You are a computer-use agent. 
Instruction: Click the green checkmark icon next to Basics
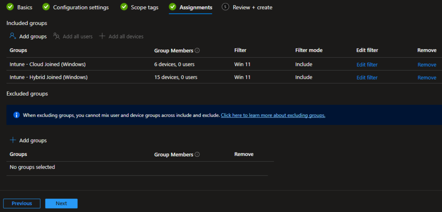click(9, 7)
